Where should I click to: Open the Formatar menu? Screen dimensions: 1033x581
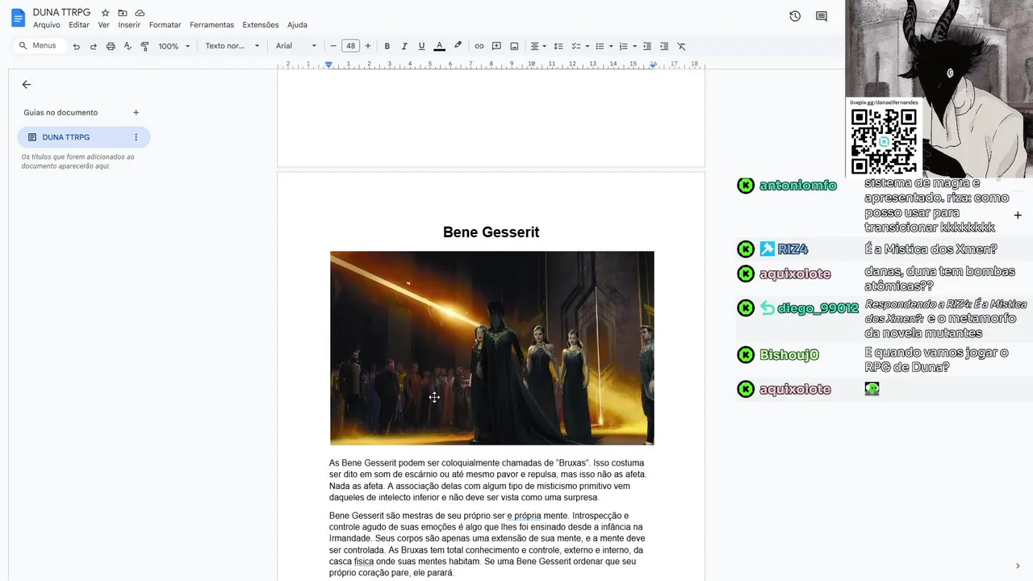pos(165,25)
